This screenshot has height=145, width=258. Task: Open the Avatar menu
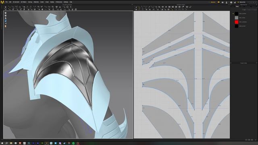(42, 2)
